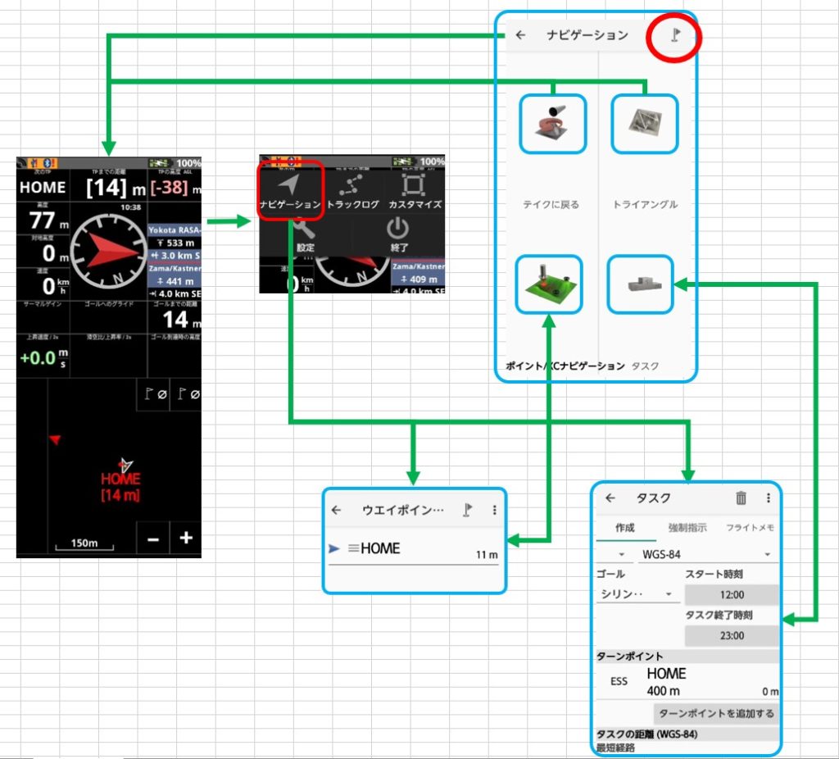
Task: Click the ターンポイントを追加する button
Action: tap(716, 713)
